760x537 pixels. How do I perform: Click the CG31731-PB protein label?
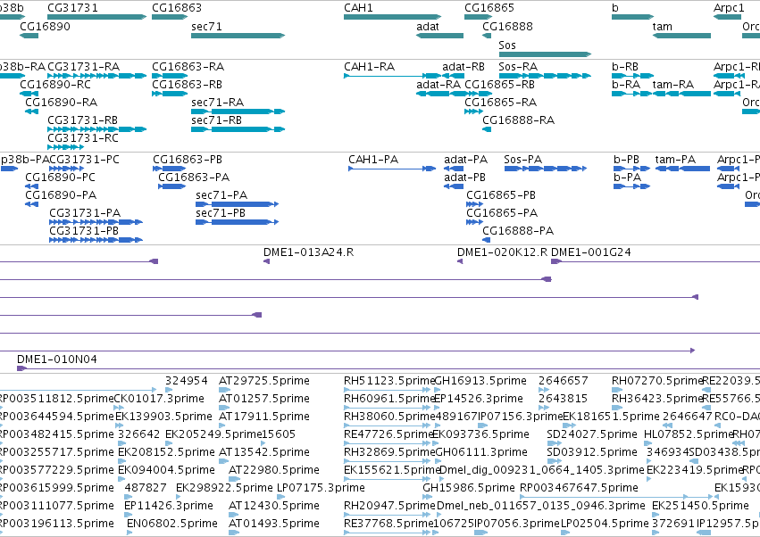(x=84, y=230)
